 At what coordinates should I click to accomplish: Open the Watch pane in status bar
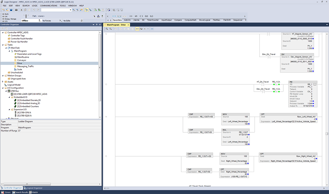tap(33, 192)
